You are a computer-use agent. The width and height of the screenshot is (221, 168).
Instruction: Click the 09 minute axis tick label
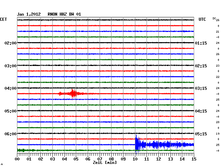[x=123, y=159]
